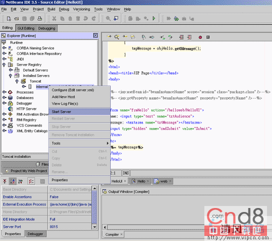Click the Compile toolbar icon
This screenshot has height=241, width=272.
click(x=130, y=18)
